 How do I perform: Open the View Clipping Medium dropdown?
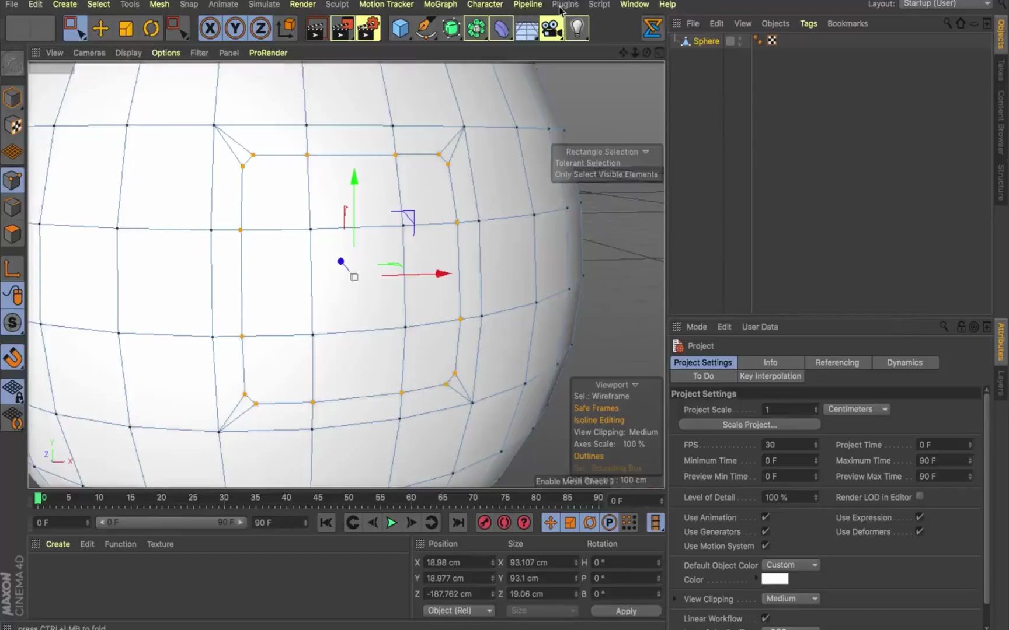791,598
